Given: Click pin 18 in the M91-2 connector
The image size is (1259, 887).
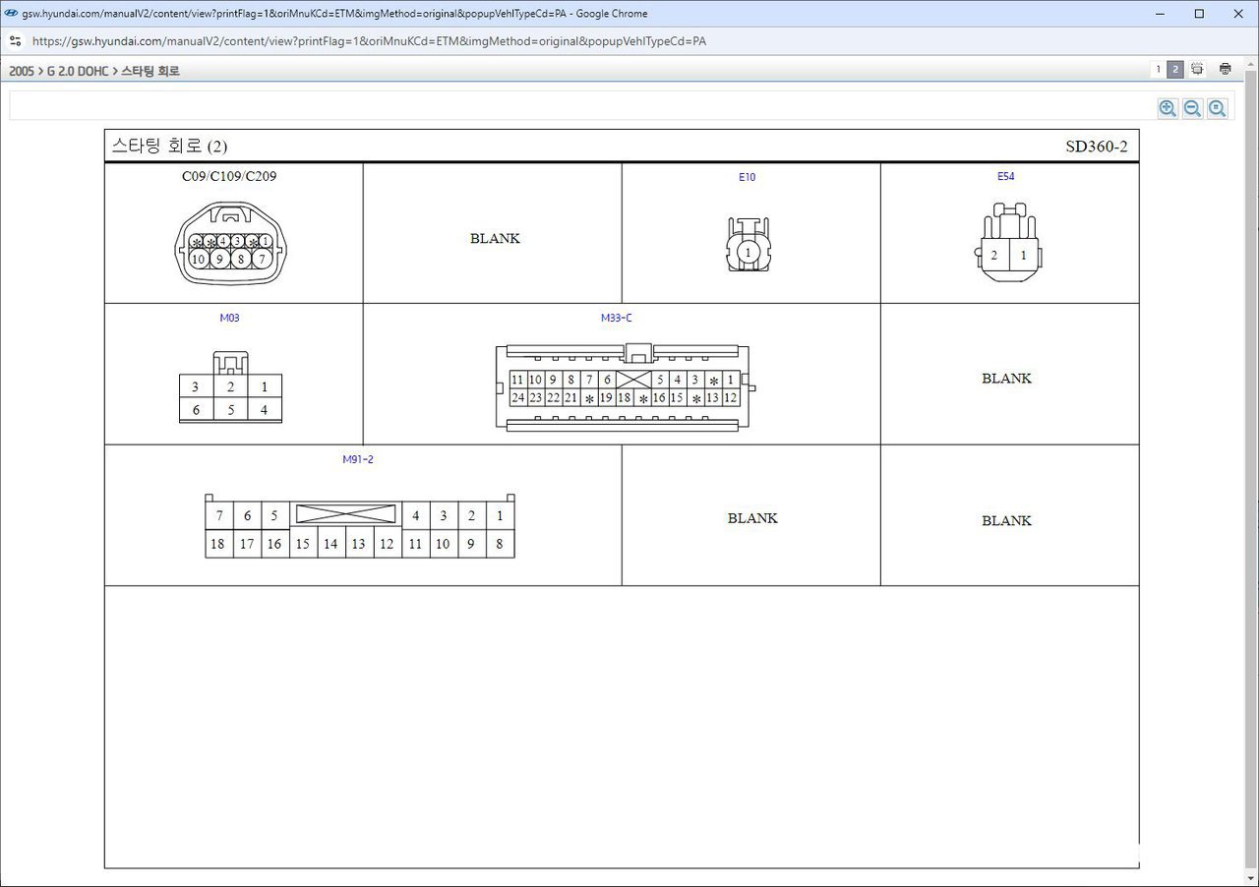Looking at the screenshot, I should (x=218, y=544).
